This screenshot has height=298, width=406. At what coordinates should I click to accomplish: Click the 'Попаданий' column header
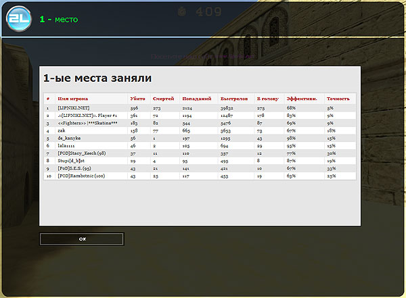(196, 99)
